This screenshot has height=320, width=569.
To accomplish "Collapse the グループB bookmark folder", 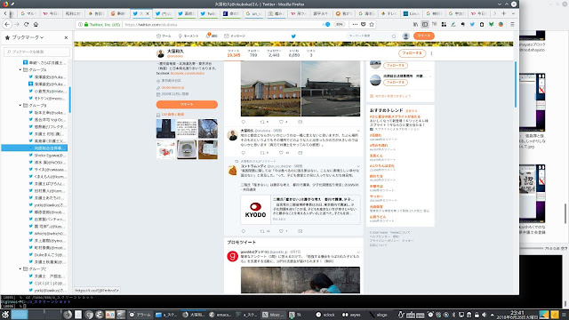I will click(20, 105).
